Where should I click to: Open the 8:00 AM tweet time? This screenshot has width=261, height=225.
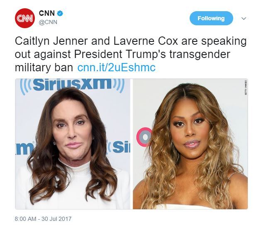pos(25,219)
